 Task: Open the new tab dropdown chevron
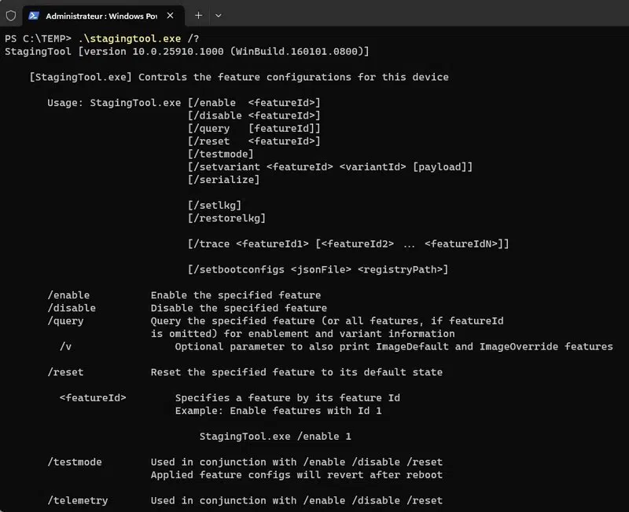[x=218, y=15]
